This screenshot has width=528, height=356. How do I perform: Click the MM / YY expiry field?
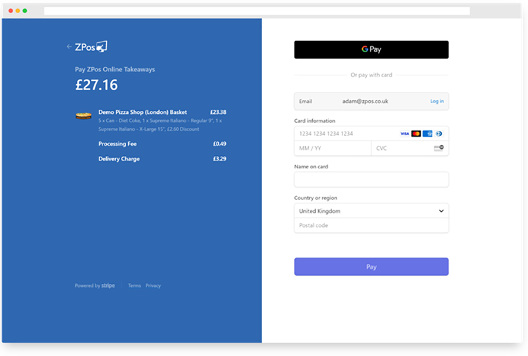(x=332, y=148)
